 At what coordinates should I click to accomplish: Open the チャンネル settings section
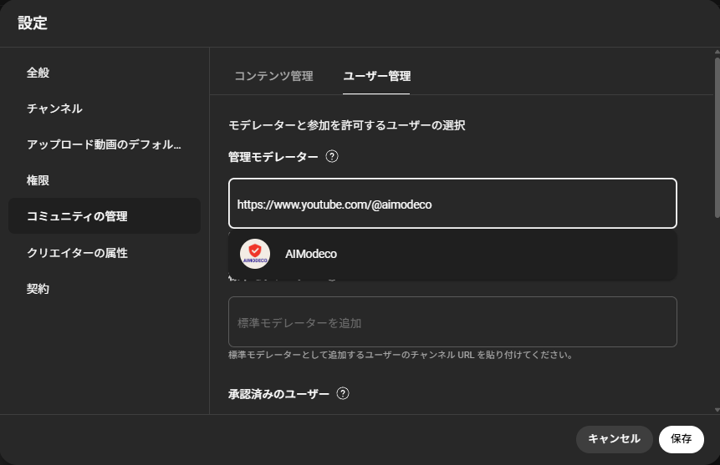tap(54, 109)
